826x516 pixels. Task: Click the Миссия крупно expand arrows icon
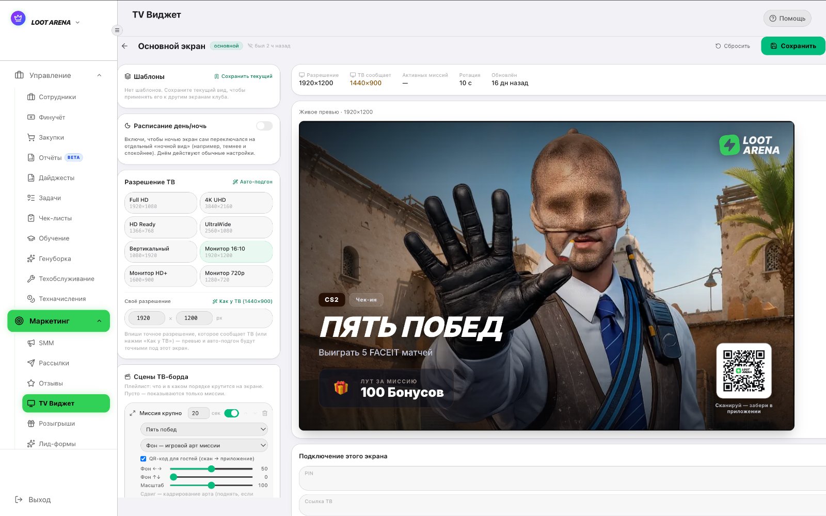pos(133,413)
